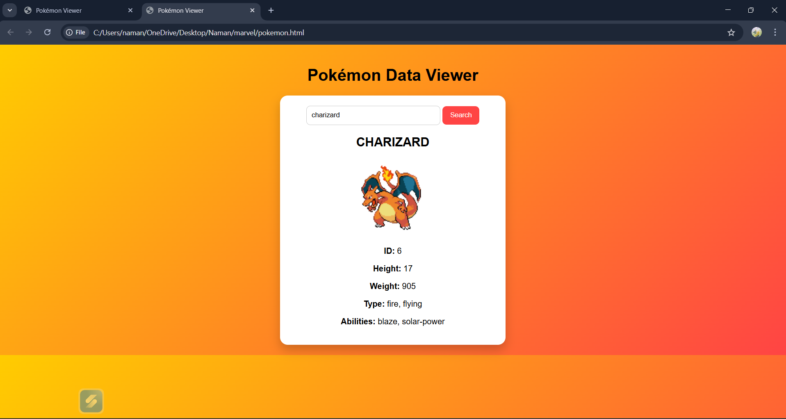Switch to the first Pokémon Viewer tab
Image resolution: width=786 pixels, height=419 pixels.
click(x=78, y=11)
